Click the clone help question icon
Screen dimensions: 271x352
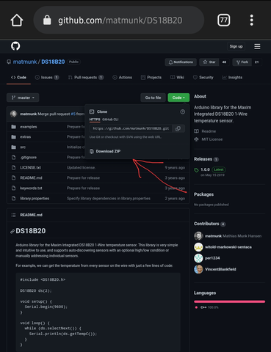183,111
